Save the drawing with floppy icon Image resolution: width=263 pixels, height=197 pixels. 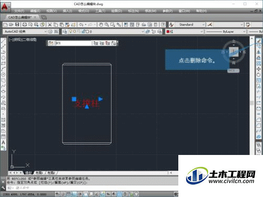click(17, 25)
